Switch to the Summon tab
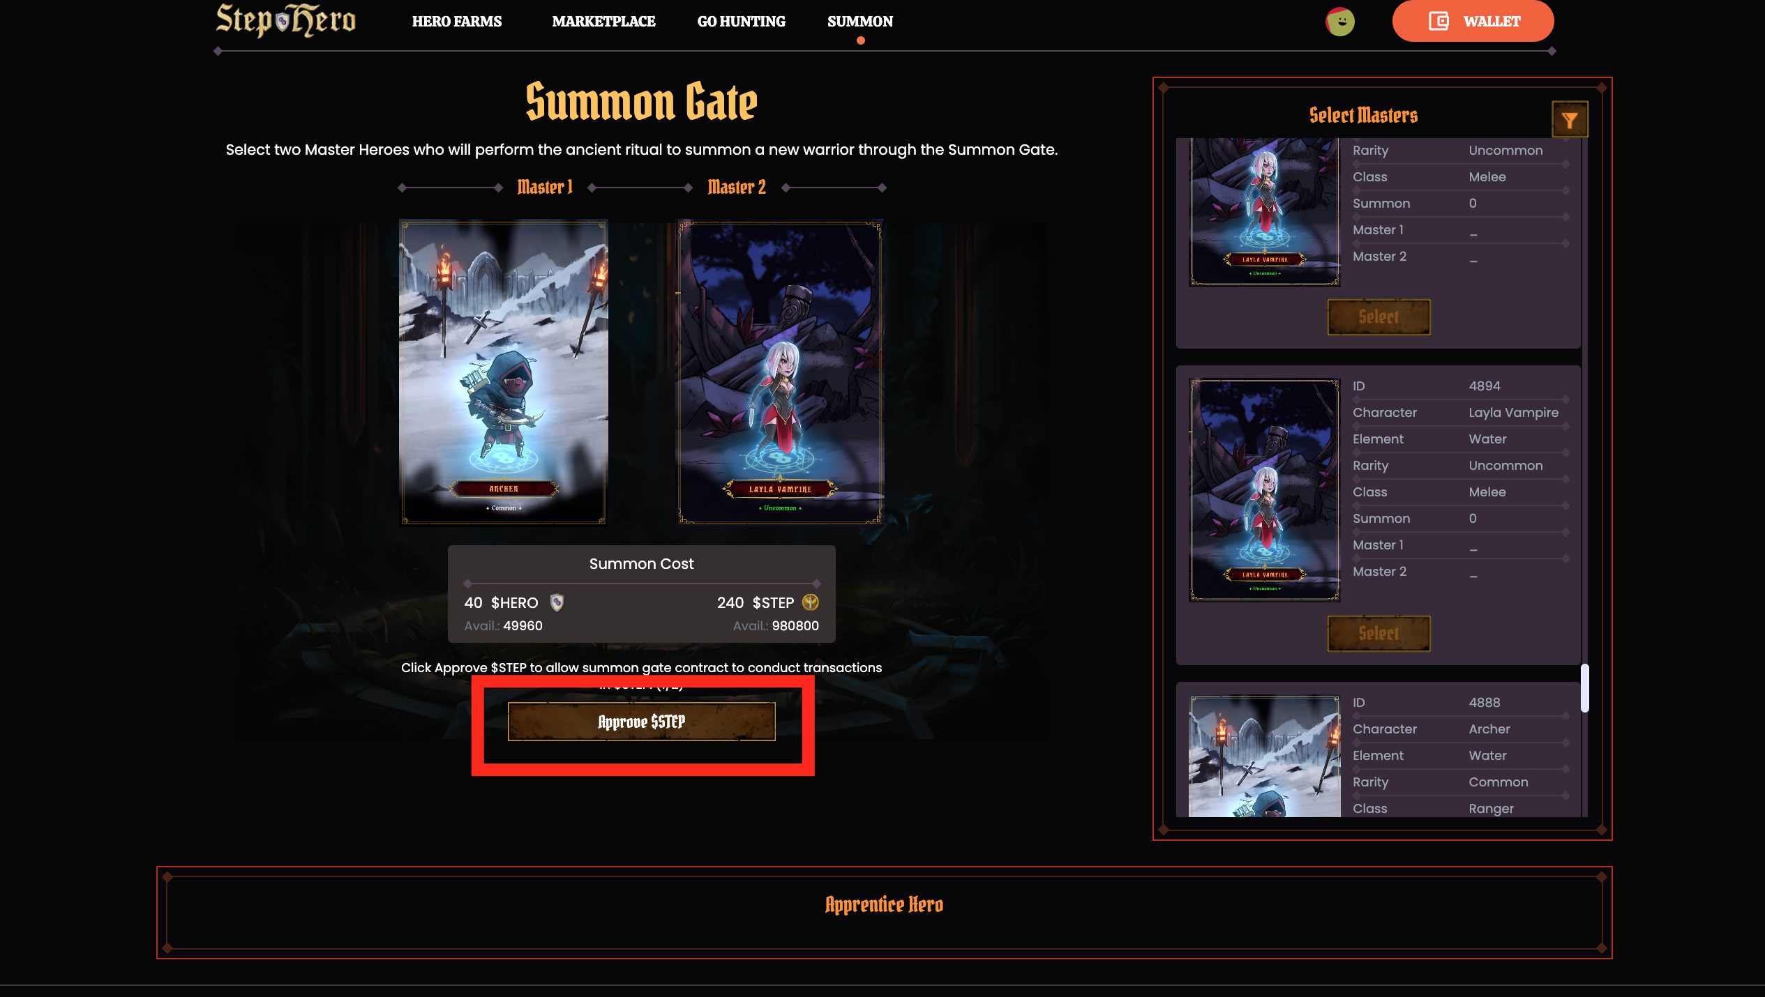Image resolution: width=1765 pixels, height=997 pixels. (860, 22)
